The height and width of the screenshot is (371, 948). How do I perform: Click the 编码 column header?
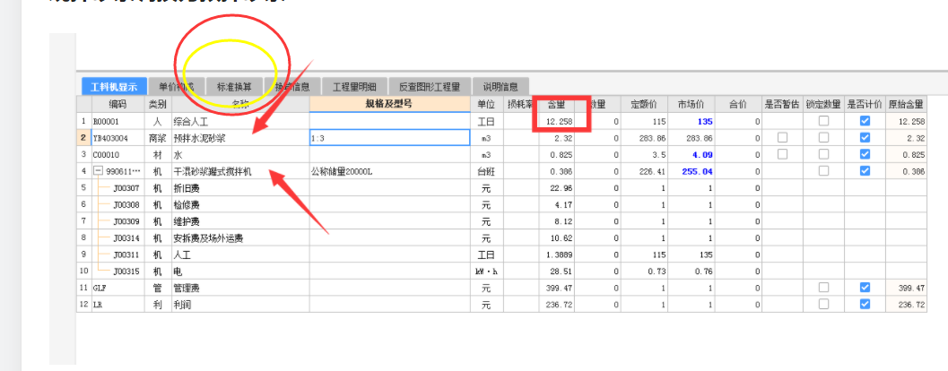click(117, 104)
